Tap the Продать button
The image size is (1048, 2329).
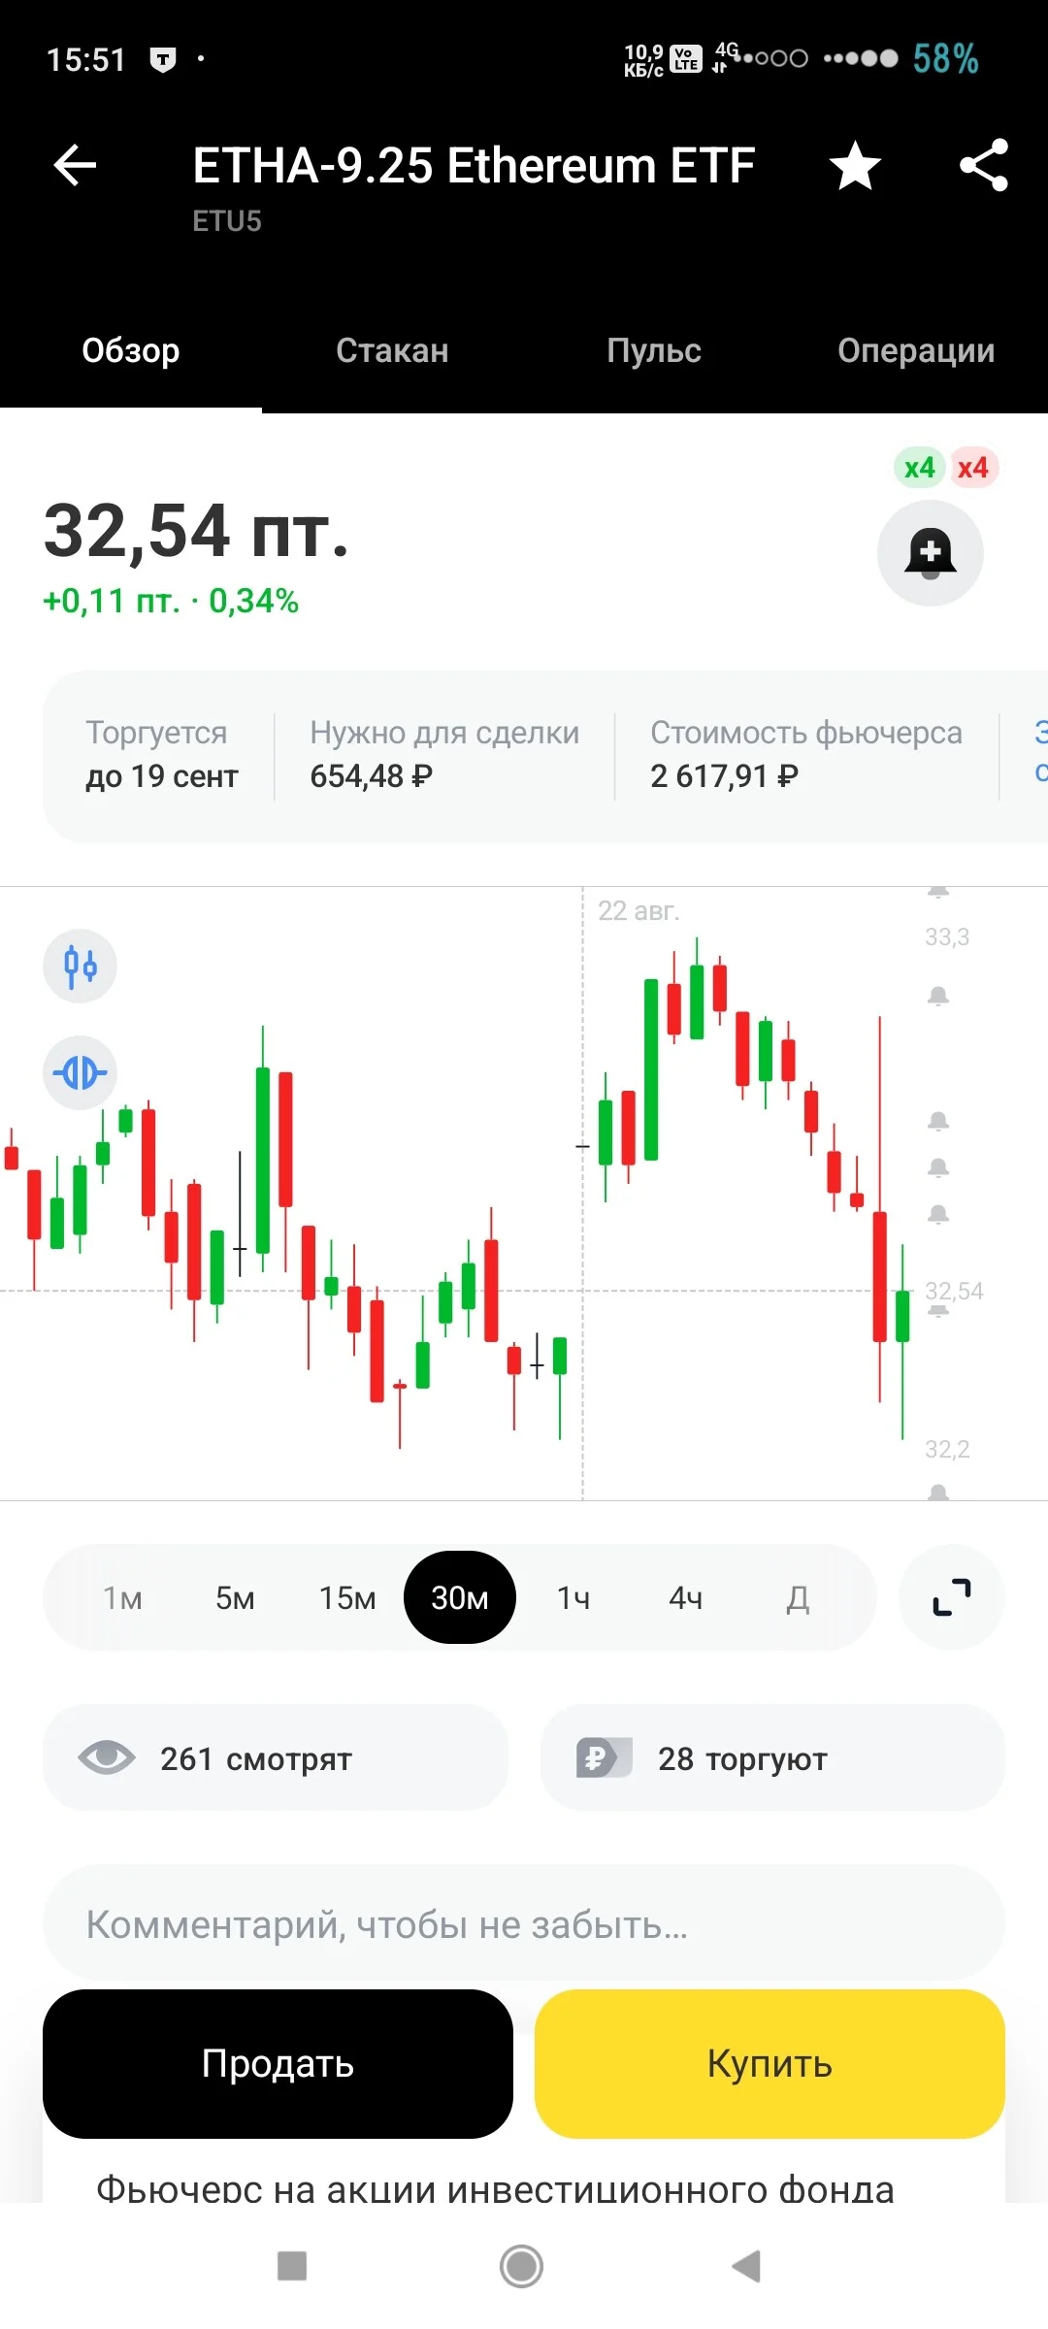(x=278, y=2063)
